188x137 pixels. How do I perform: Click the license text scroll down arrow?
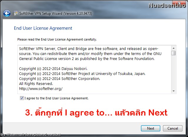coord(174,91)
